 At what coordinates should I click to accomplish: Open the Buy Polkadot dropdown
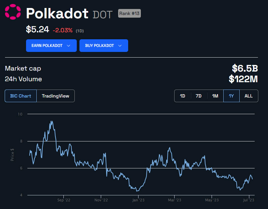[103, 46]
